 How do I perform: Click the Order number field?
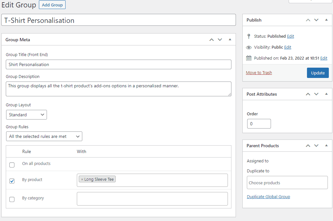259,124
